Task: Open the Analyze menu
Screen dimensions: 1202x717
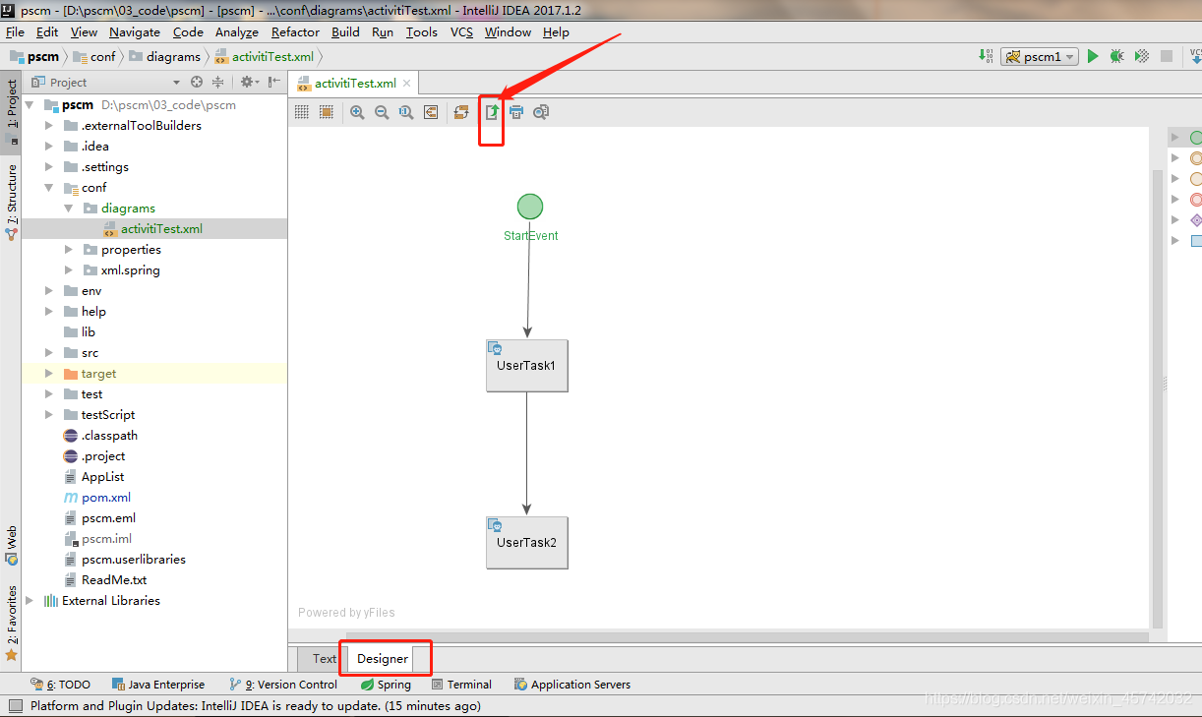Action: 236,31
